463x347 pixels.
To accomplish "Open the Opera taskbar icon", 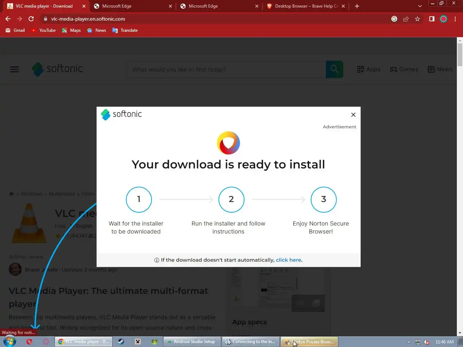I will coord(29,342).
